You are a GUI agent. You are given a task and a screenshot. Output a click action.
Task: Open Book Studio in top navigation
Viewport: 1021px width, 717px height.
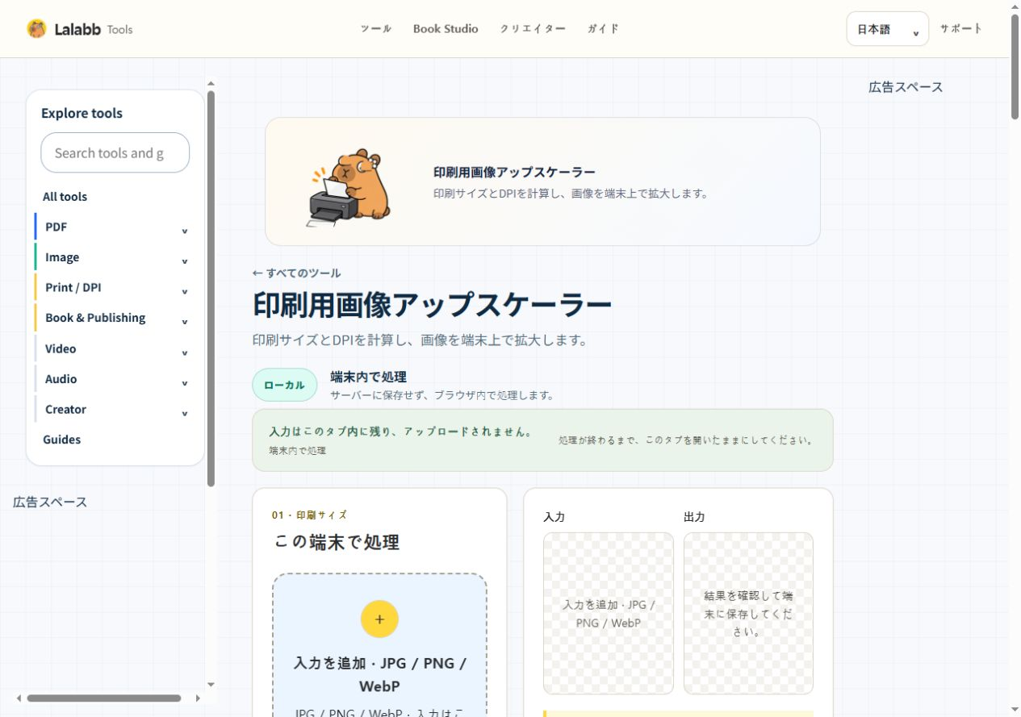click(446, 29)
